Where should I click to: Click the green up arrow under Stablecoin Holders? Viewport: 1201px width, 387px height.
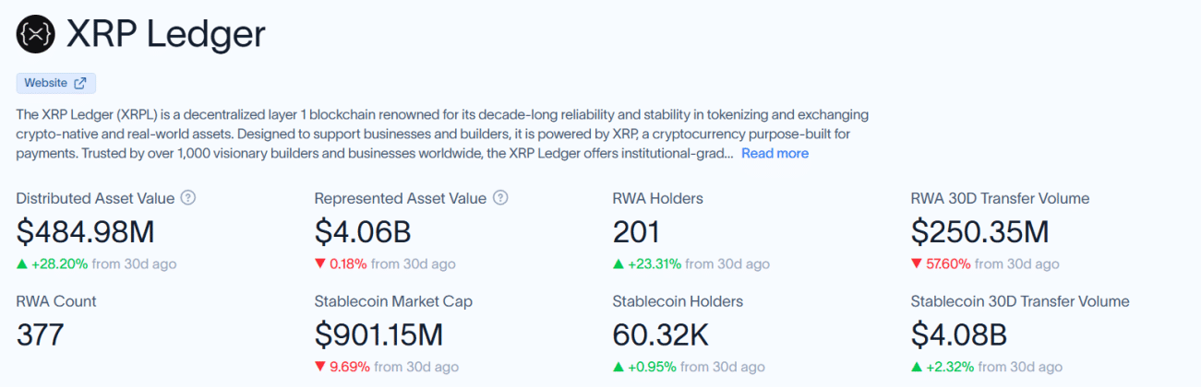tap(618, 367)
